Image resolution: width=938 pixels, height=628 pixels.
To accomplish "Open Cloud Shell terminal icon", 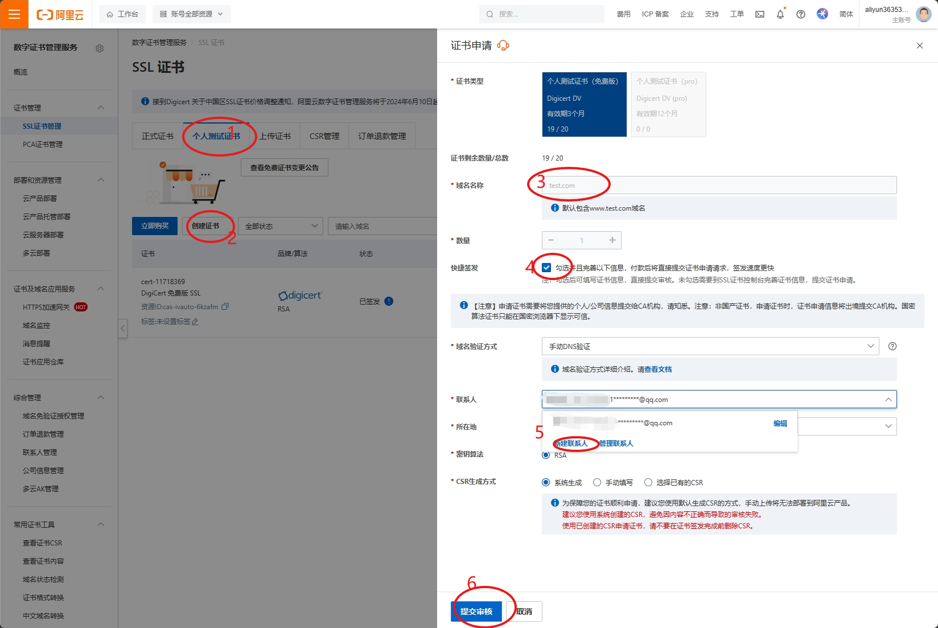I will point(760,14).
